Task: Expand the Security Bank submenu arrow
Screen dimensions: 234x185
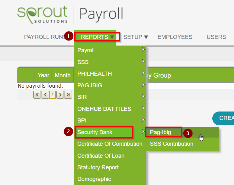Action: click(143, 131)
